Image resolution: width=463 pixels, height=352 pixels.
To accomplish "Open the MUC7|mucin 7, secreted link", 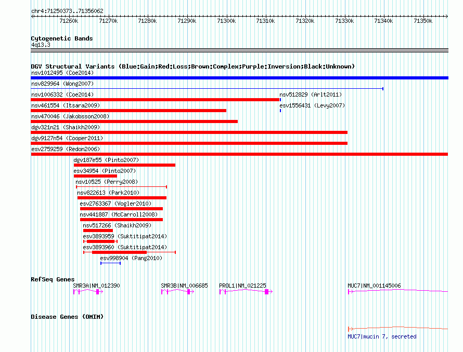I will 382,336.
